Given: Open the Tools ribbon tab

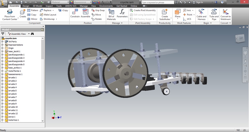Looking at the screenshot, I should point(59,6).
